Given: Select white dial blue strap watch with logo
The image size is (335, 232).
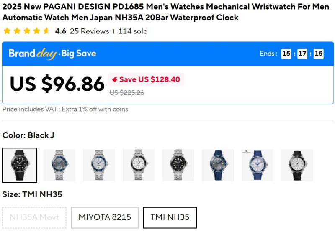Looking at the screenshot, I should (258, 165).
